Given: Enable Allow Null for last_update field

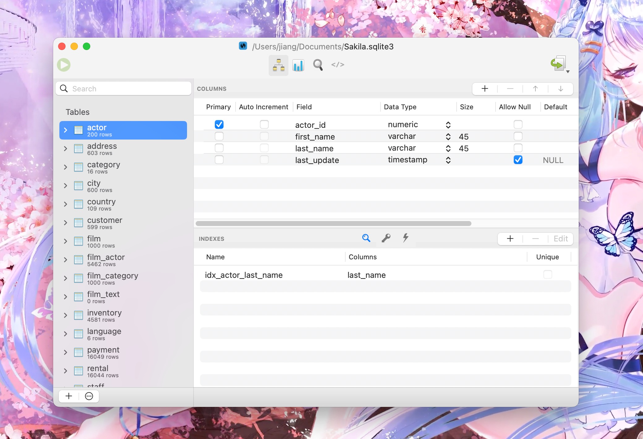Looking at the screenshot, I should (x=518, y=160).
